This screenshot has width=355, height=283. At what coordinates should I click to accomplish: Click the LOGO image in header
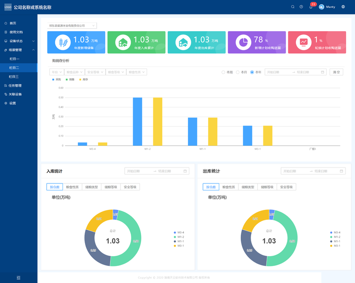8,7
